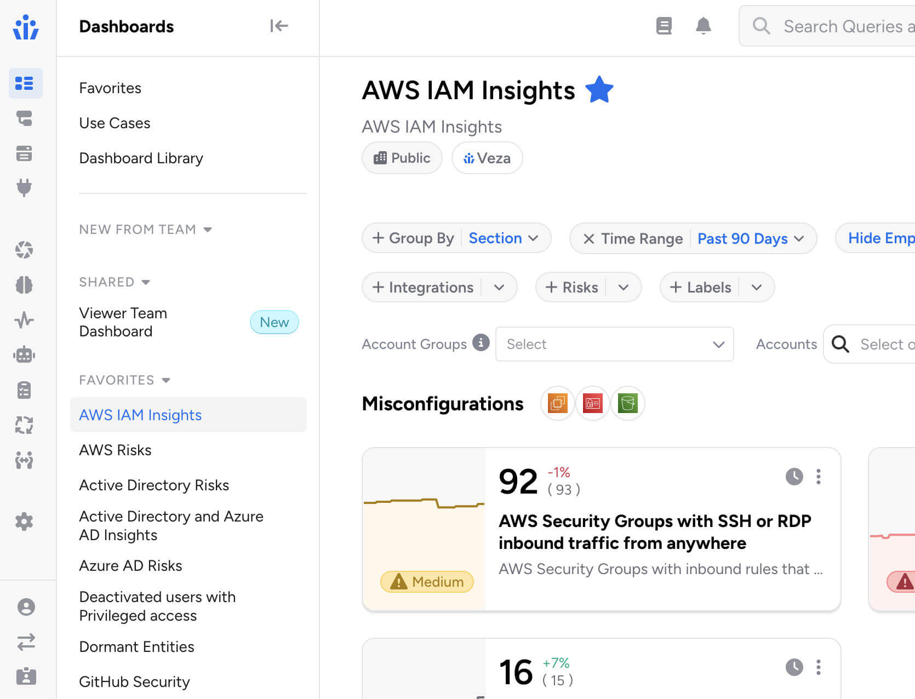This screenshot has width=915, height=699.
Task: Open the settings gear icon
Action: point(24,522)
